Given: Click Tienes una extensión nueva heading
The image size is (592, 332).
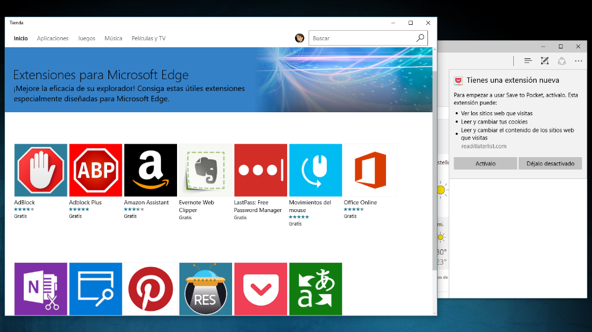Looking at the screenshot, I should tap(513, 80).
